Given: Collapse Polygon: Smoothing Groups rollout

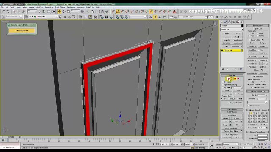Looking at the screenshot, I should 258,110.
